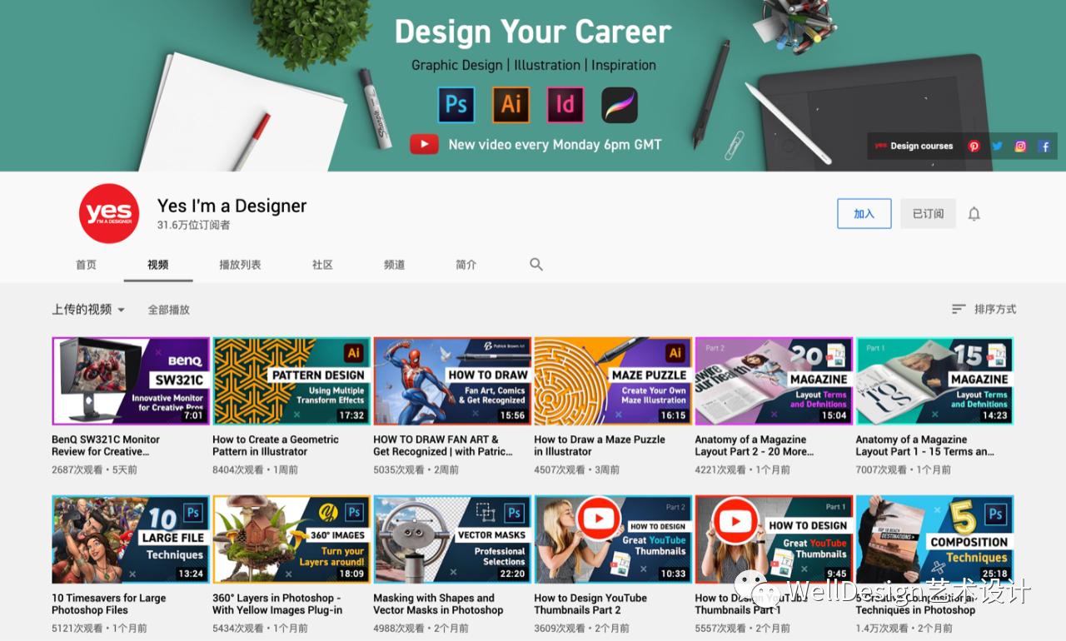Click the channel name Yes I'm a Designer
This screenshot has height=641, width=1066.
point(232,206)
